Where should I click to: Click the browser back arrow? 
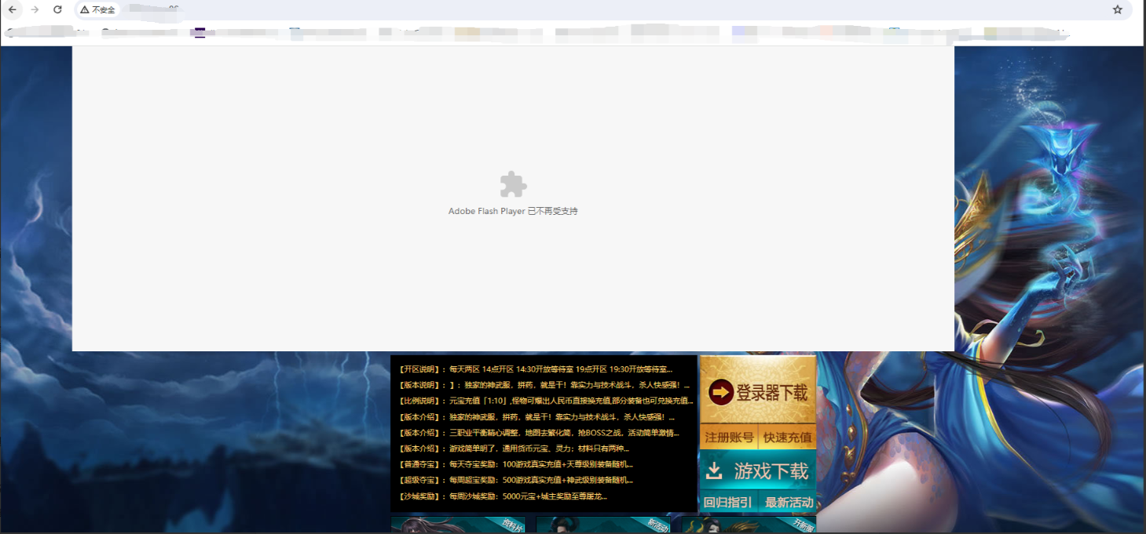click(x=13, y=9)
